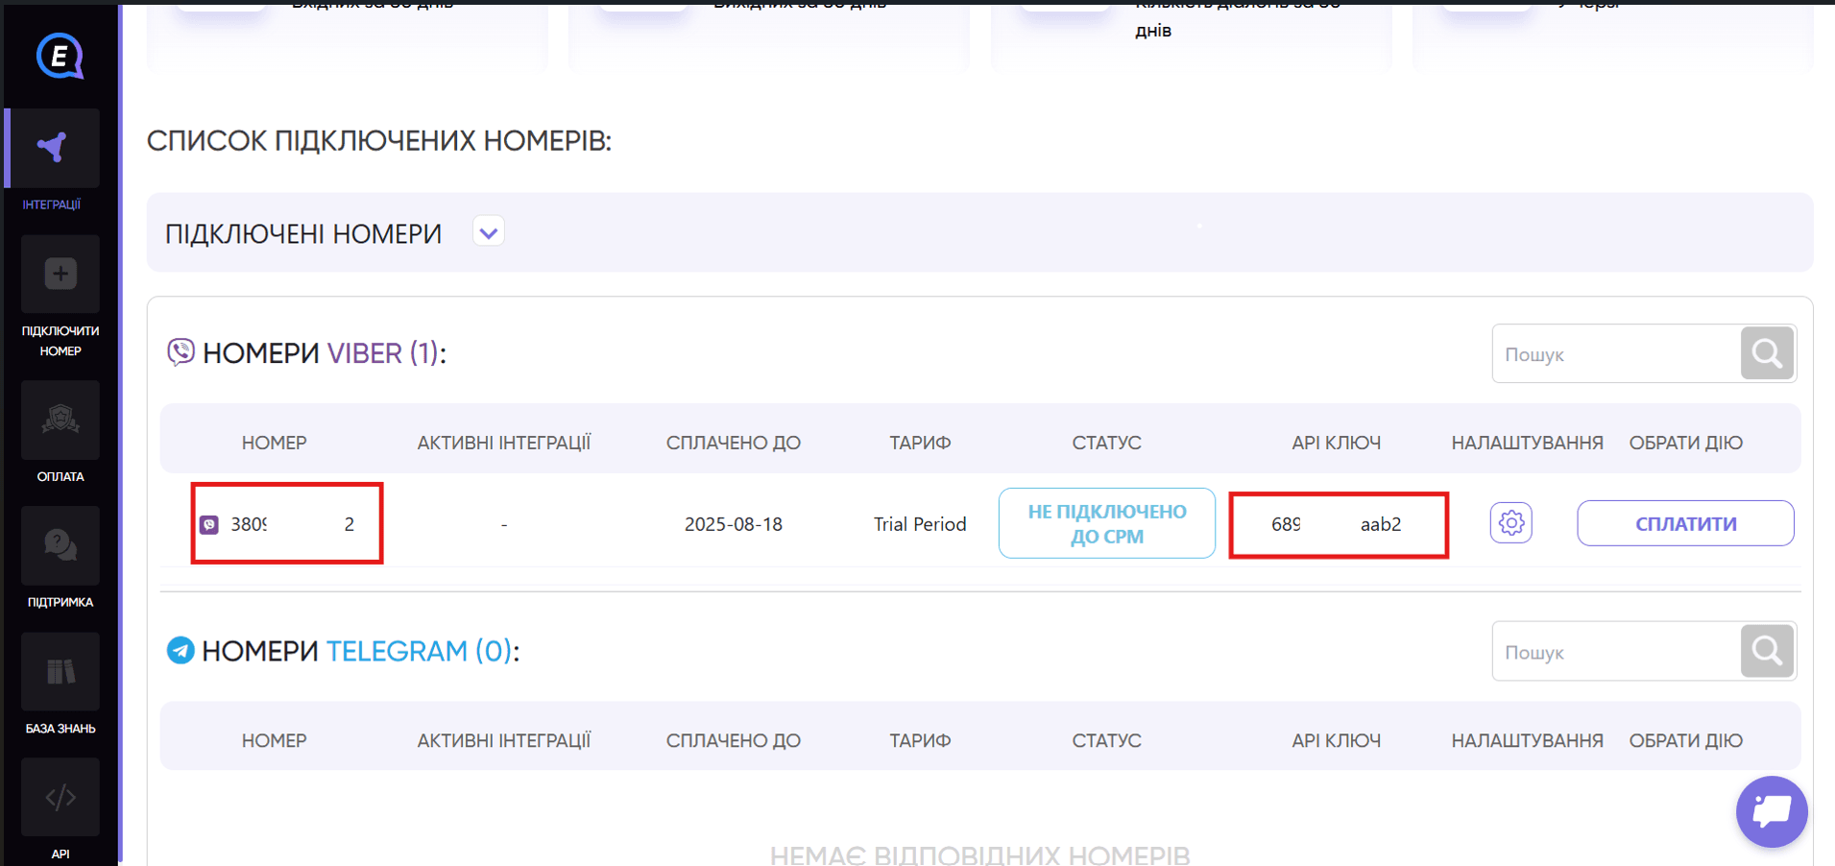The width and height of the screenshot is (1835, 866).
Task: Click the Сплатити button
Action: pos(1685,523)
